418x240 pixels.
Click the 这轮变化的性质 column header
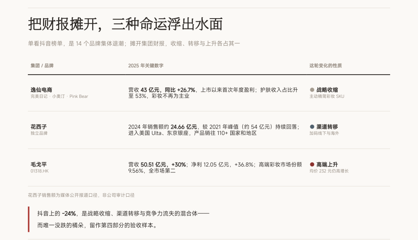325,66
